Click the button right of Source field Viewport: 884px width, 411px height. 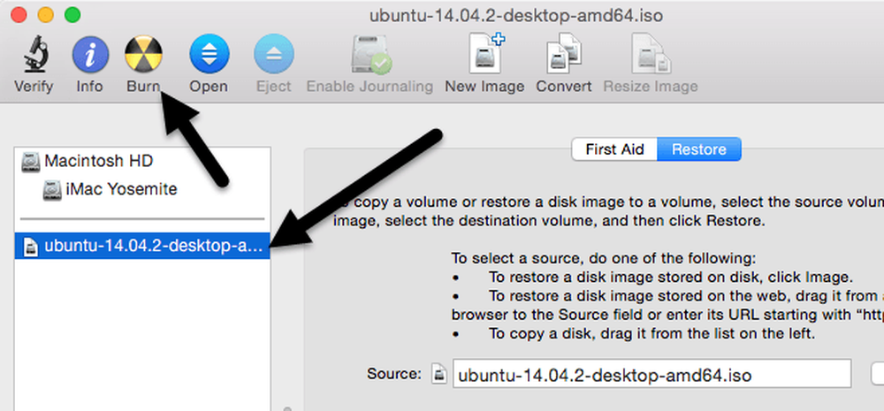878,374
